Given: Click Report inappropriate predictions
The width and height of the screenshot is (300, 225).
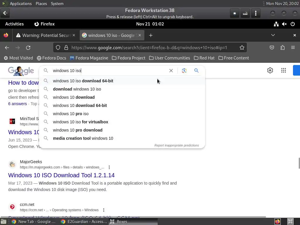Looking at the screenshot, I should coord(177,145).
